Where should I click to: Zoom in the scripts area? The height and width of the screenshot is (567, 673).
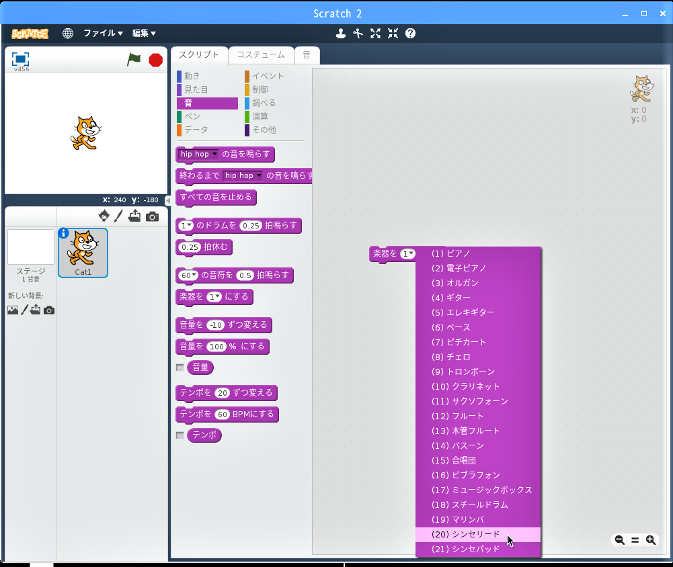650,539
